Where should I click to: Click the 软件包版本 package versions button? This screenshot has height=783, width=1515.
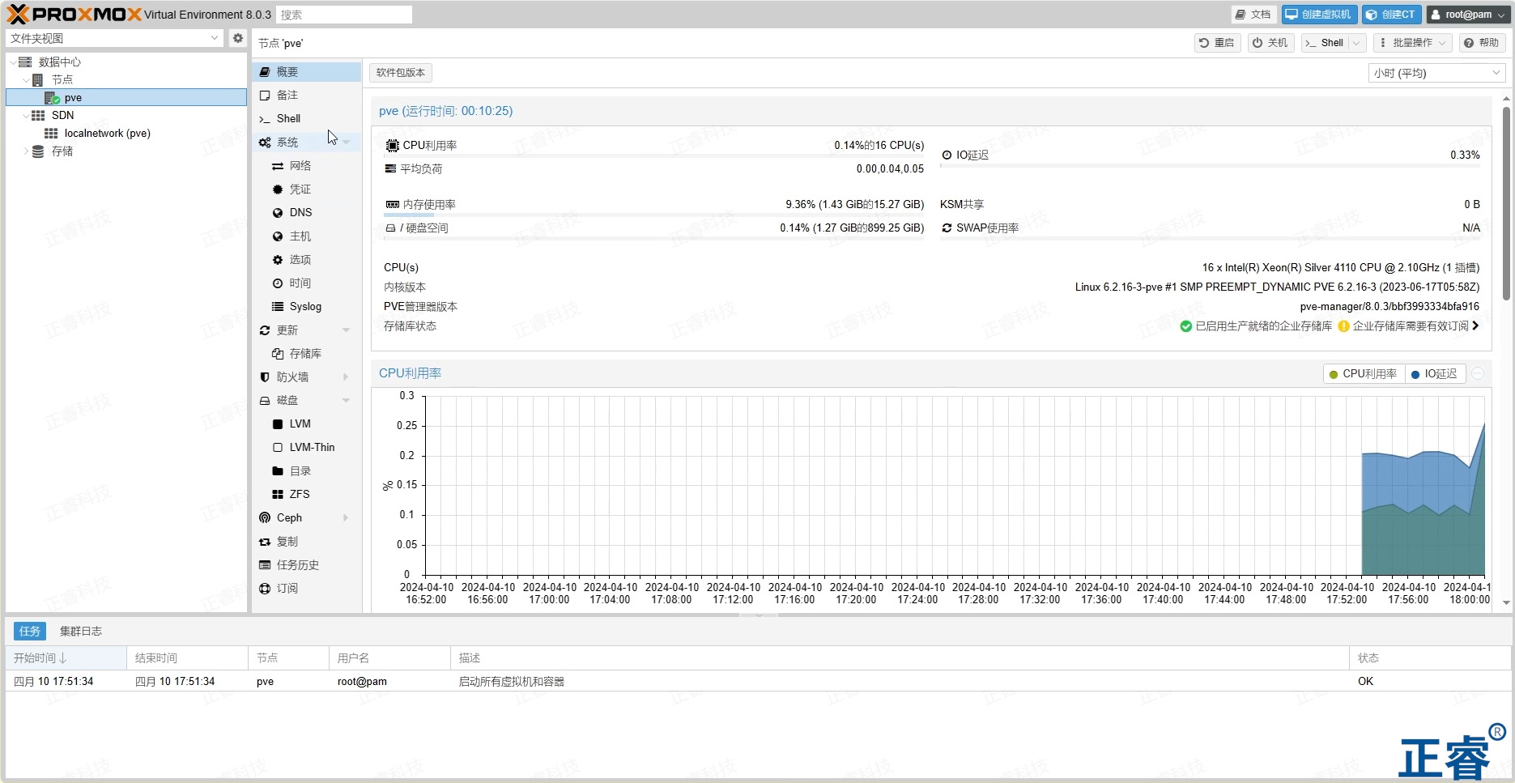(400, 73)
